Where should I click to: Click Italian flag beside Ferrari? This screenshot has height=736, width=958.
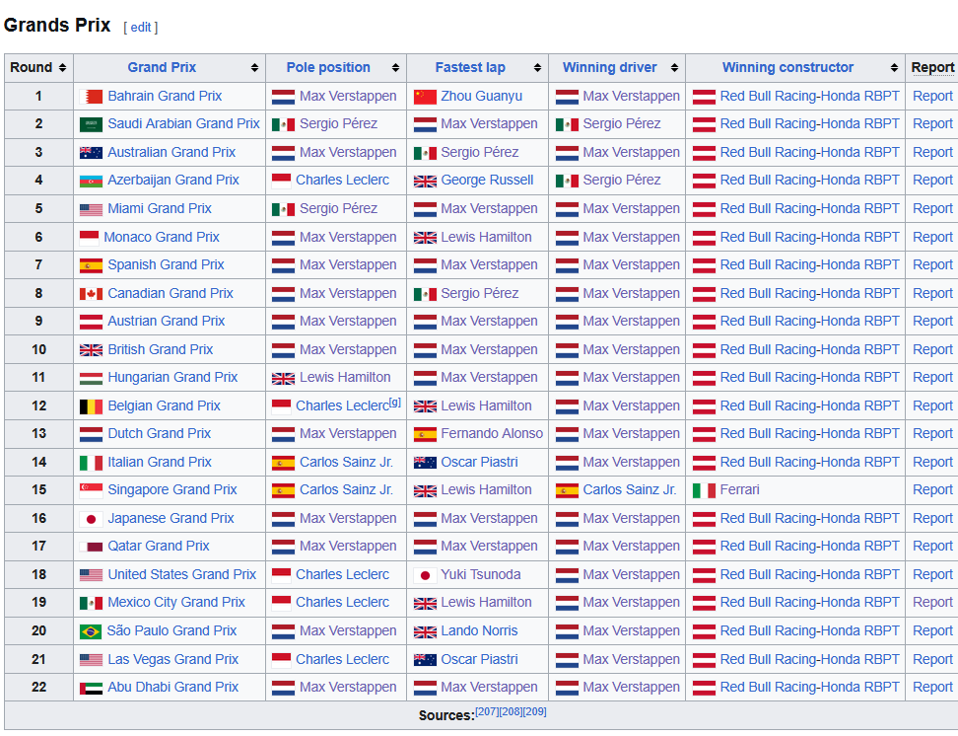(704, 490)
